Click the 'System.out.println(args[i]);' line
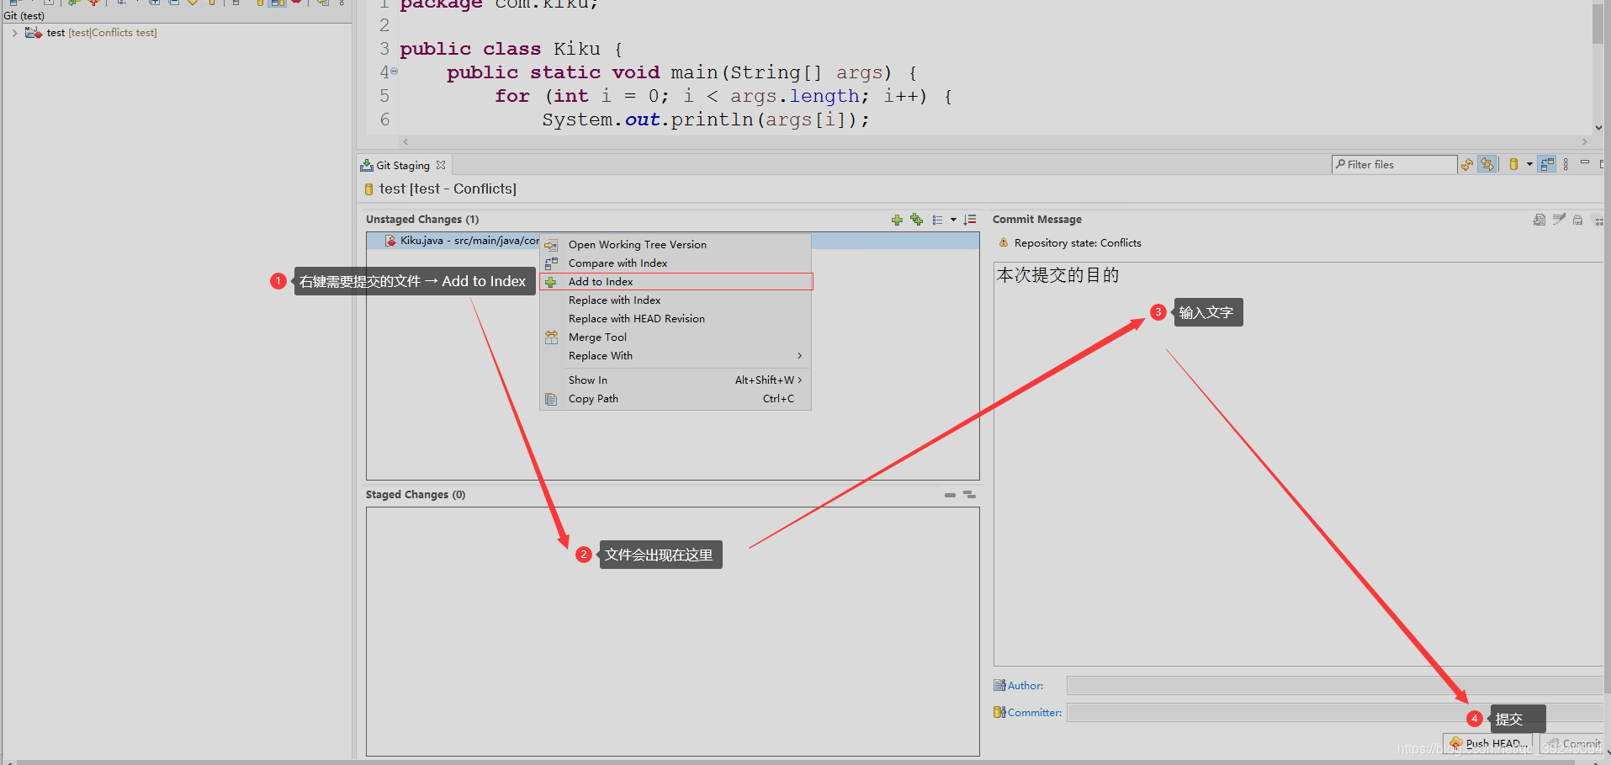 point(706,120)
